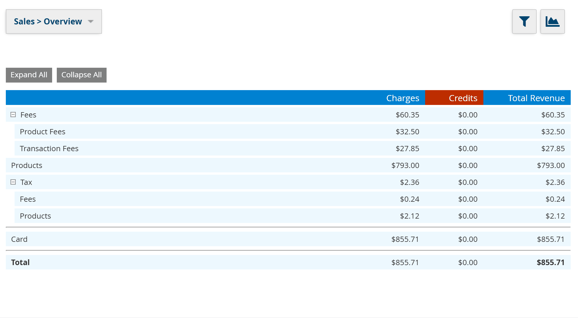Open the Sales > Overview report dropdown
This screenshot has width=578, height=318.
[x=48, y=22]
